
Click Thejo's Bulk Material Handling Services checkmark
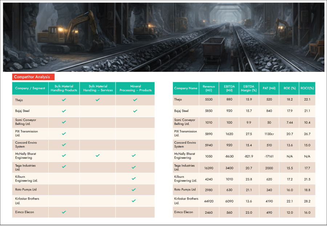pos(97,100)
